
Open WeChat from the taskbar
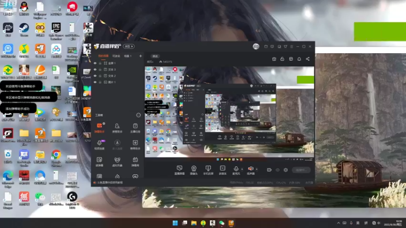point(222,223)
